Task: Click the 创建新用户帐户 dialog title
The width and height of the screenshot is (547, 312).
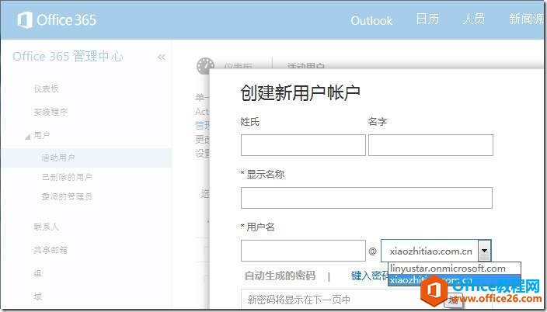Action: pos(300,92)
